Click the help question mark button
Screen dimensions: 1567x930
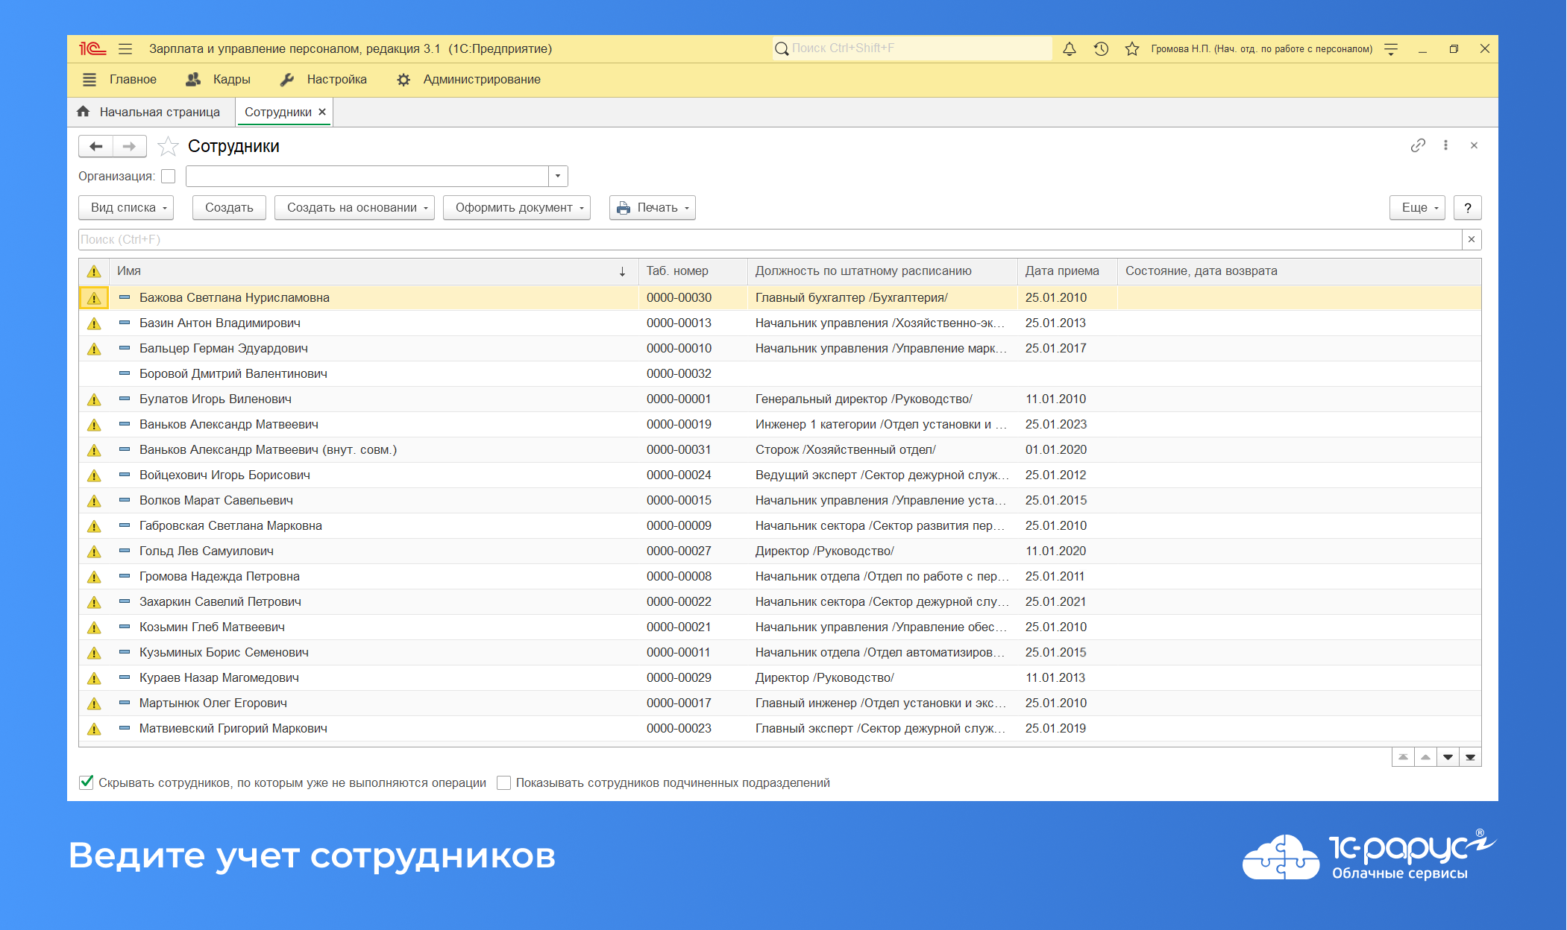point(1467,207)
